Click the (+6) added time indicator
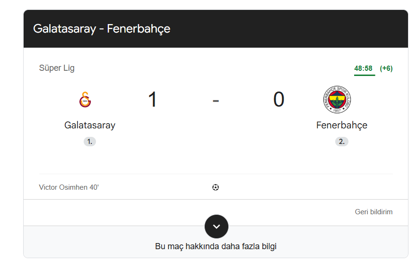This screenshot has height=269, width=417. click(x=386, y=68)
